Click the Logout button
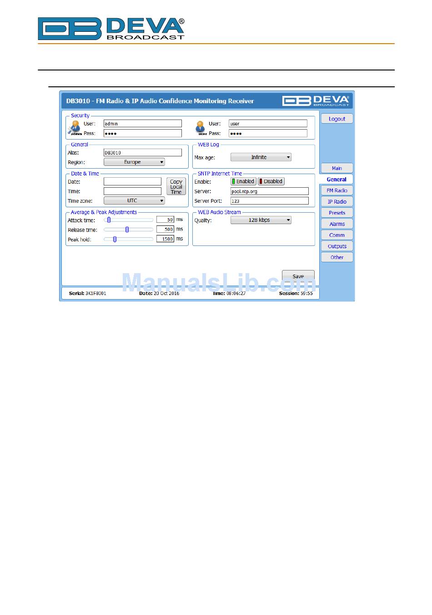Viewport: 432px width, 615px height. click(337, 119)
